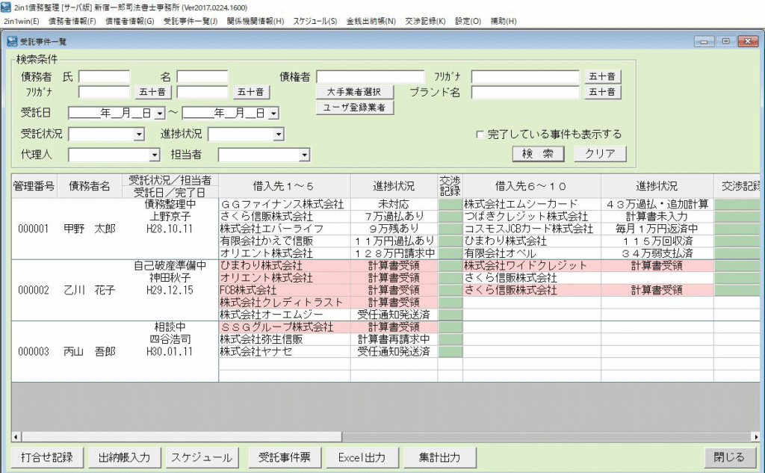Enable 完了している事件も表示する checkbox
The image size is (765, 473).
[480, 135]
